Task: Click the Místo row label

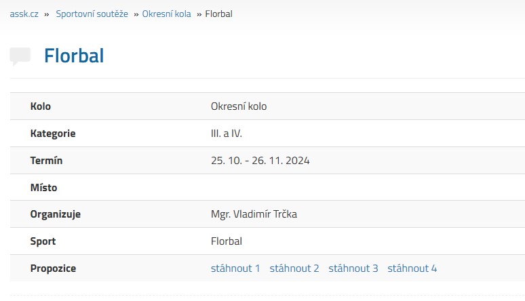Action: click(x=43, y=188)
